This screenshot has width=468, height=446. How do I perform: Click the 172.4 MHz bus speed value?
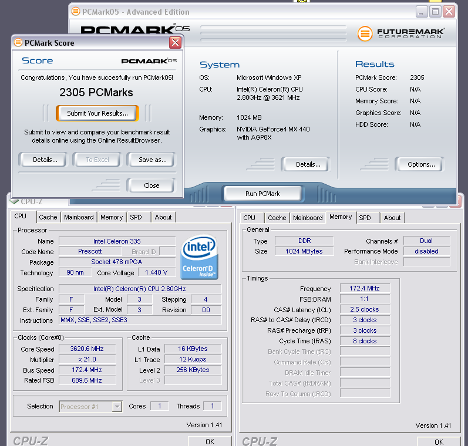(x=87, y=370)
